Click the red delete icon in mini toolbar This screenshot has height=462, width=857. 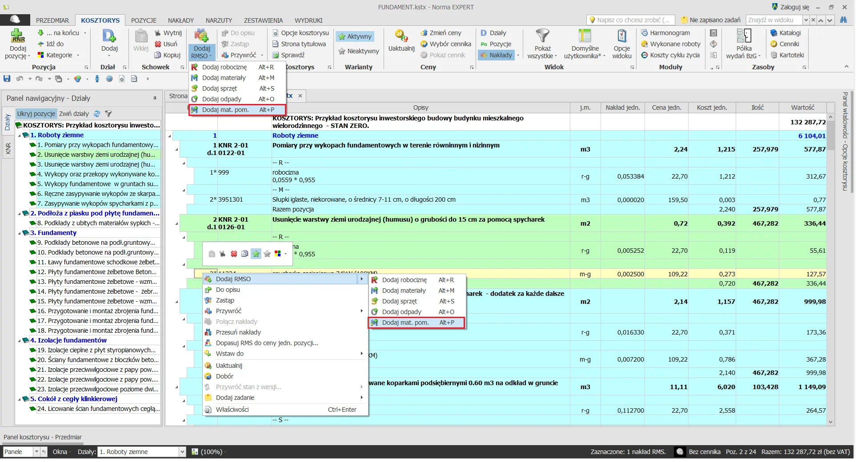(234, 254)
